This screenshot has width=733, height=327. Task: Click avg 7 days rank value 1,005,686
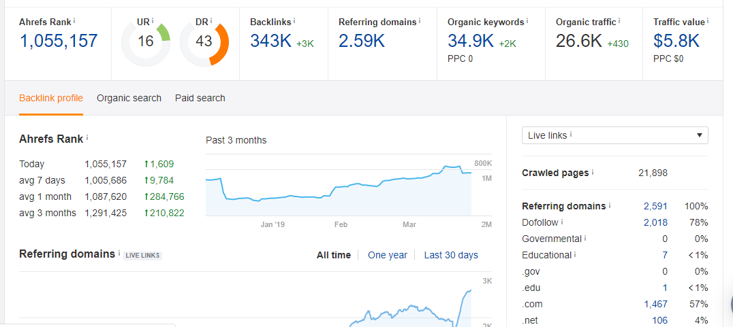tap(106, 181)
